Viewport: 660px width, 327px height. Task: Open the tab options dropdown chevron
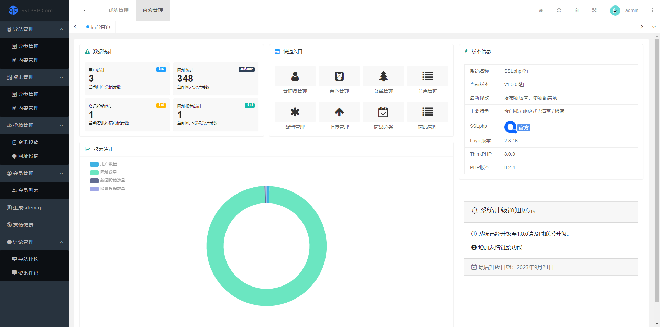coord(654,27)
